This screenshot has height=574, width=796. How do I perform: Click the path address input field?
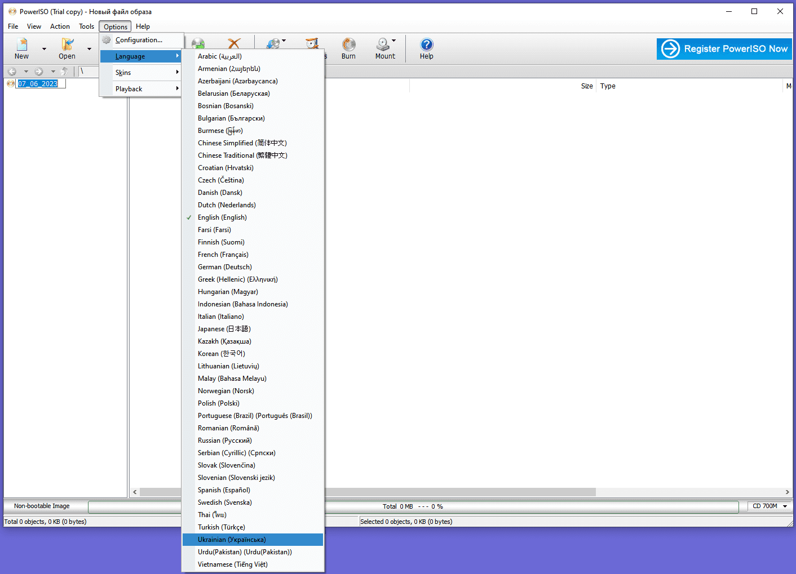(89, 72)
